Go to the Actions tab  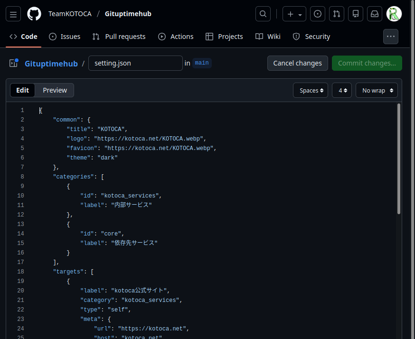pyautogui.click(x=176, y=37)
